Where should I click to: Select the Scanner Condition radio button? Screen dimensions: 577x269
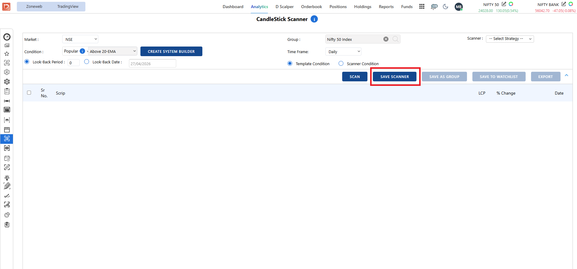pyautogui.click(x=341, y=64)
